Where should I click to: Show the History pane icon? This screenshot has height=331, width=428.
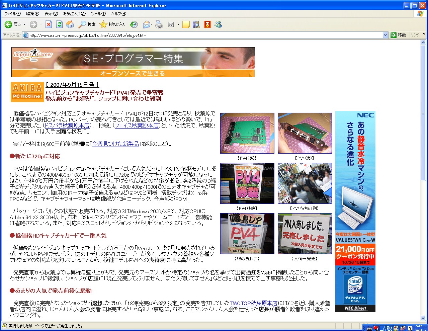[134, 24]
